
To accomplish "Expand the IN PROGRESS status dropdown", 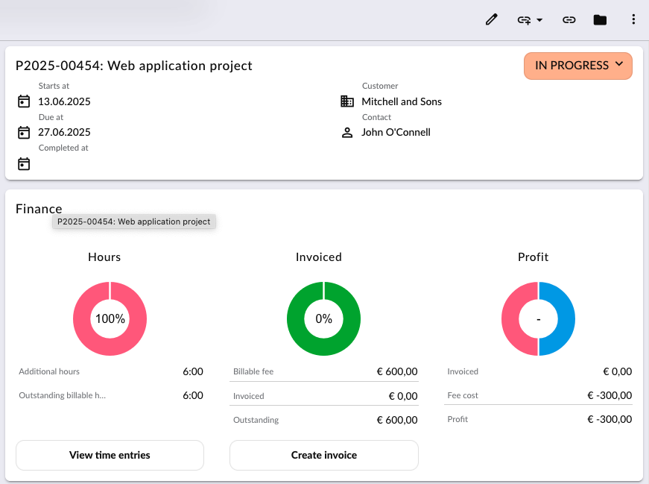I will click(x=577, y=66).
